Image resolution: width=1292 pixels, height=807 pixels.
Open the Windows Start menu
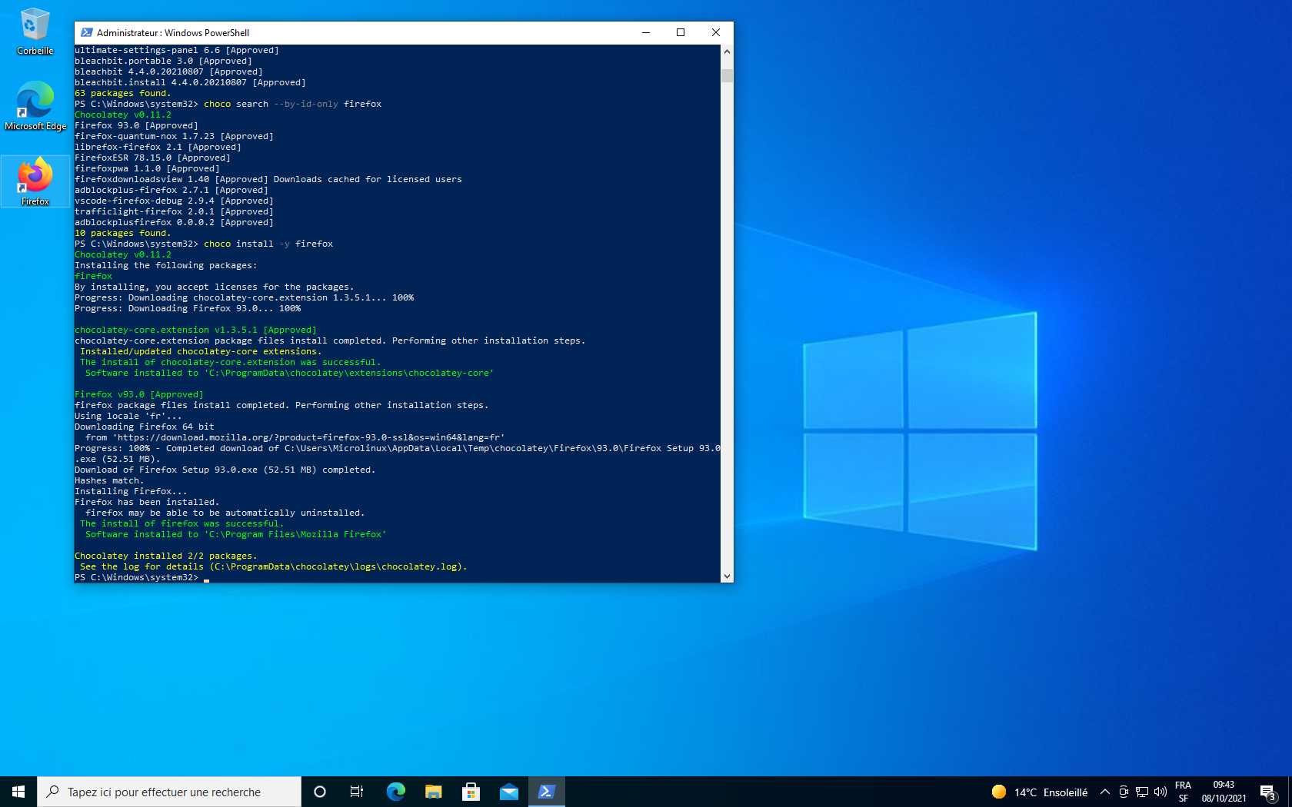click(x=18, y=792)
